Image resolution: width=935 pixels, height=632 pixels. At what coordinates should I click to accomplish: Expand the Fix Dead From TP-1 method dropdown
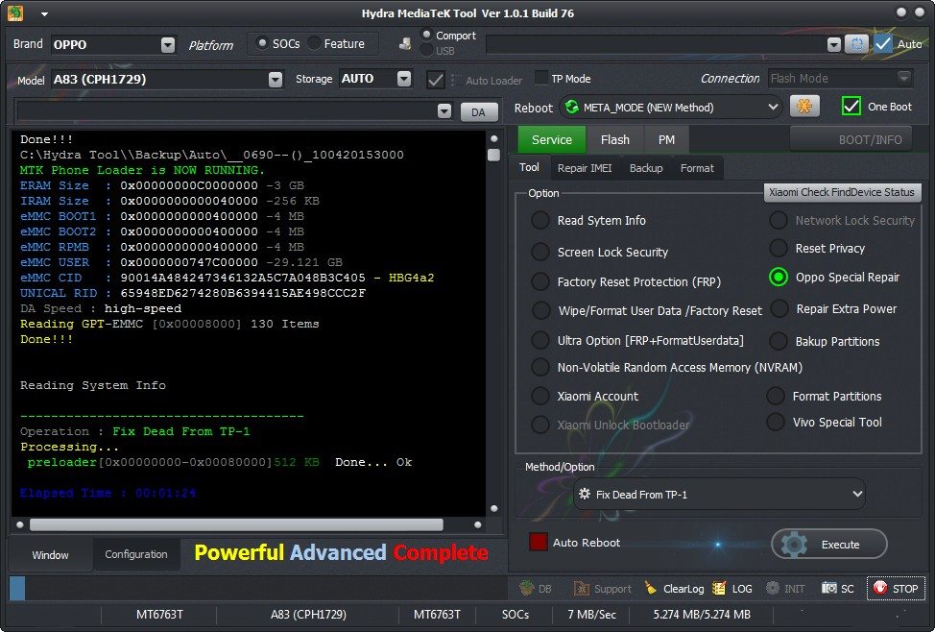point(720,494)
